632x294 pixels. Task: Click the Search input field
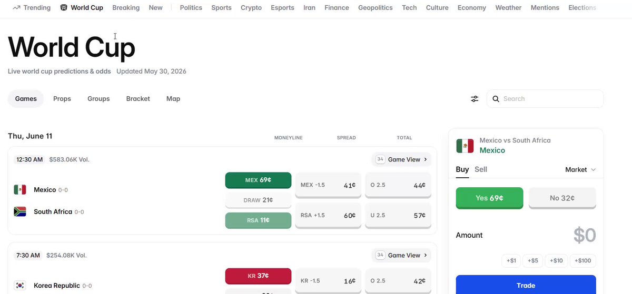(x=545, y=98)
